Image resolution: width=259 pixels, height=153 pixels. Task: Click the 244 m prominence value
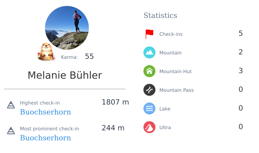[x=113, y=128]
